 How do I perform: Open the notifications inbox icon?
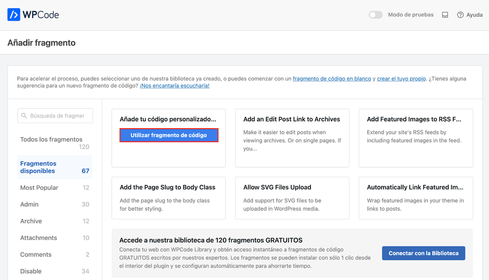tap(445, 15)
